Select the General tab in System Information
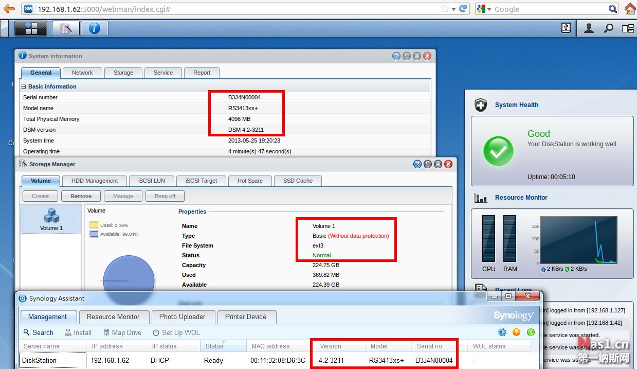The width and height of the screenshot is (637, 369). point(41,73)
